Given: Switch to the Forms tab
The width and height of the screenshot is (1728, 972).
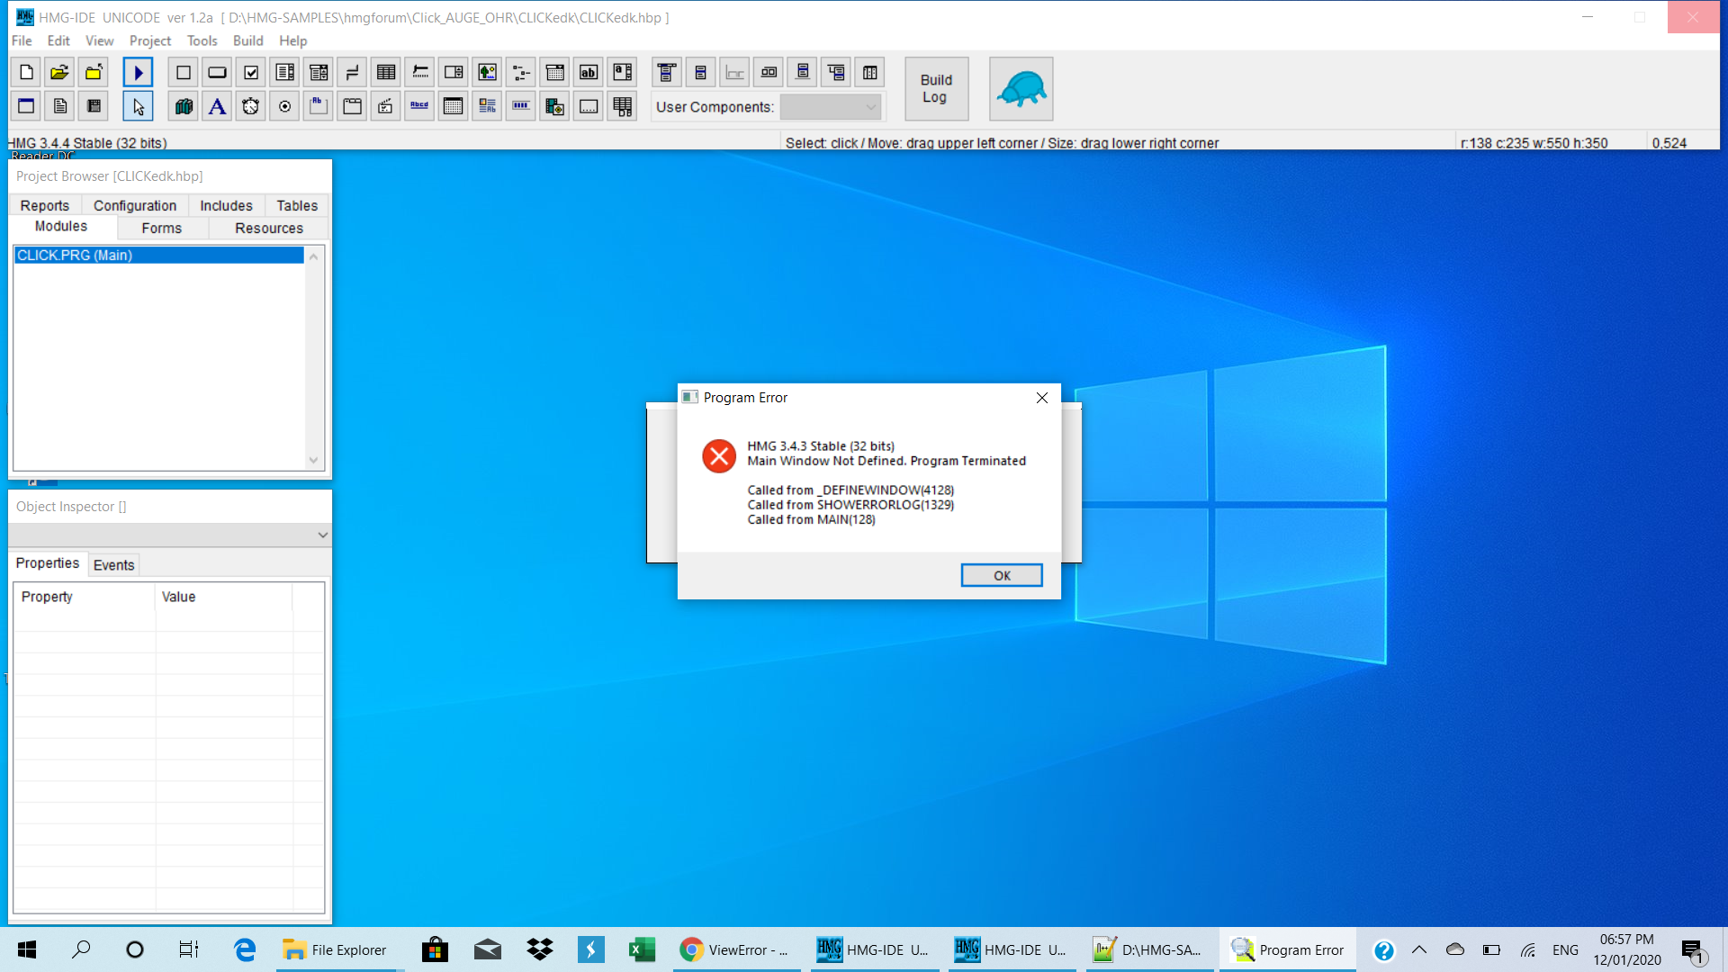Looking at the screenshot, I should 163,228.
